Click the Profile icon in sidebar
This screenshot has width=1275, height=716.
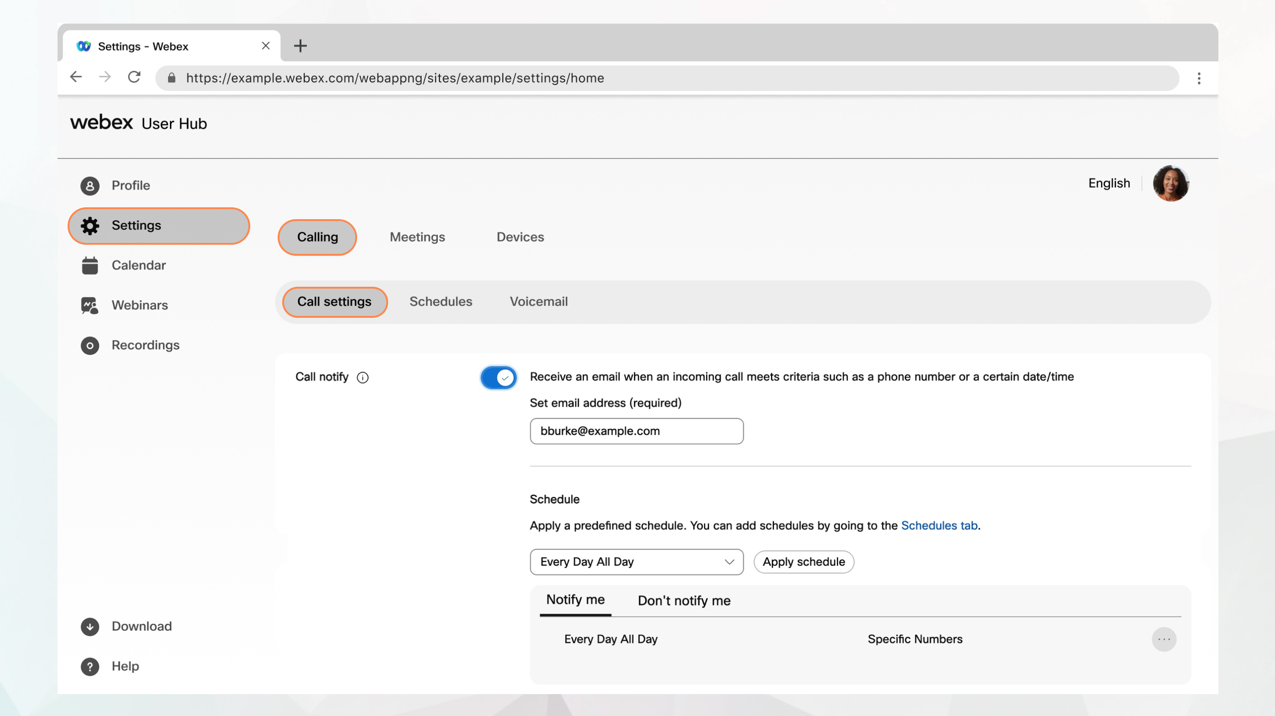coord(90,184)
